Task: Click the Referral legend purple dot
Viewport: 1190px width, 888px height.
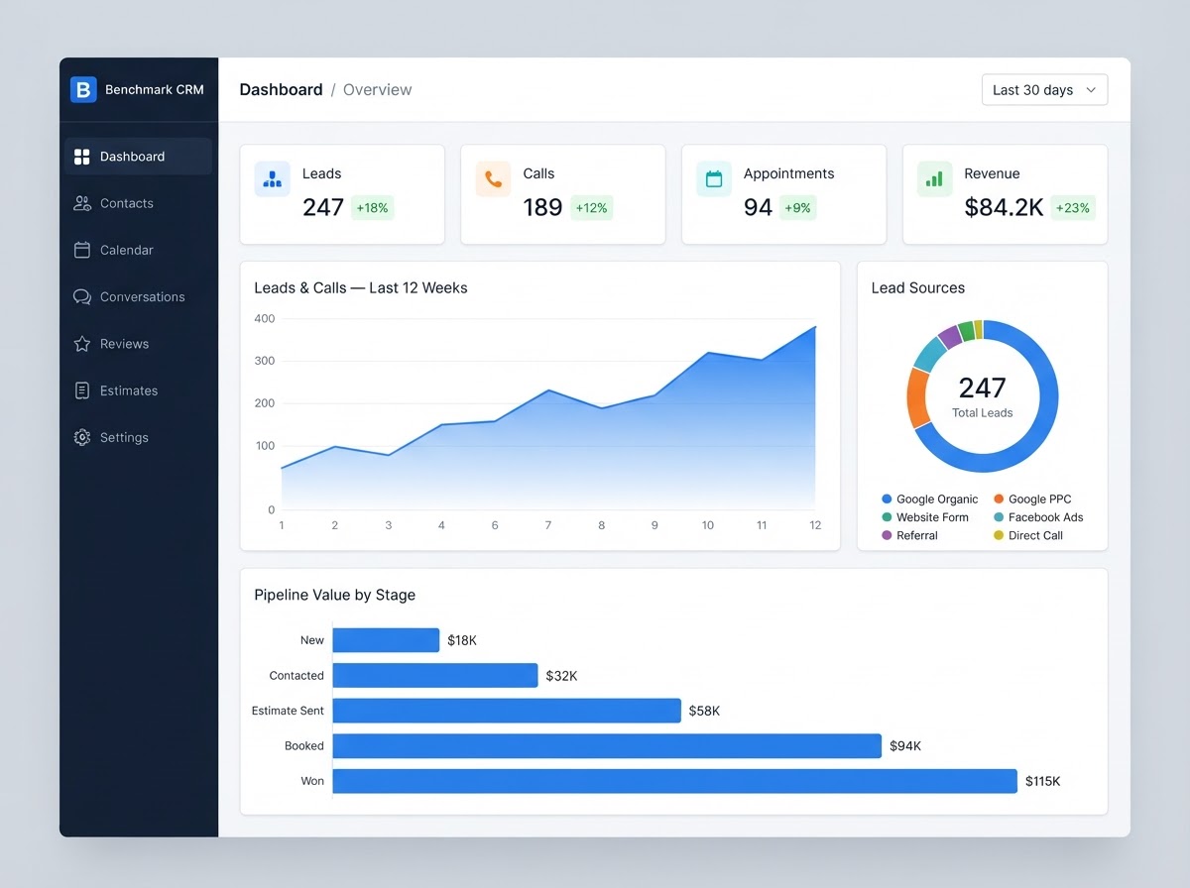Action: click(x=887, y=535)
